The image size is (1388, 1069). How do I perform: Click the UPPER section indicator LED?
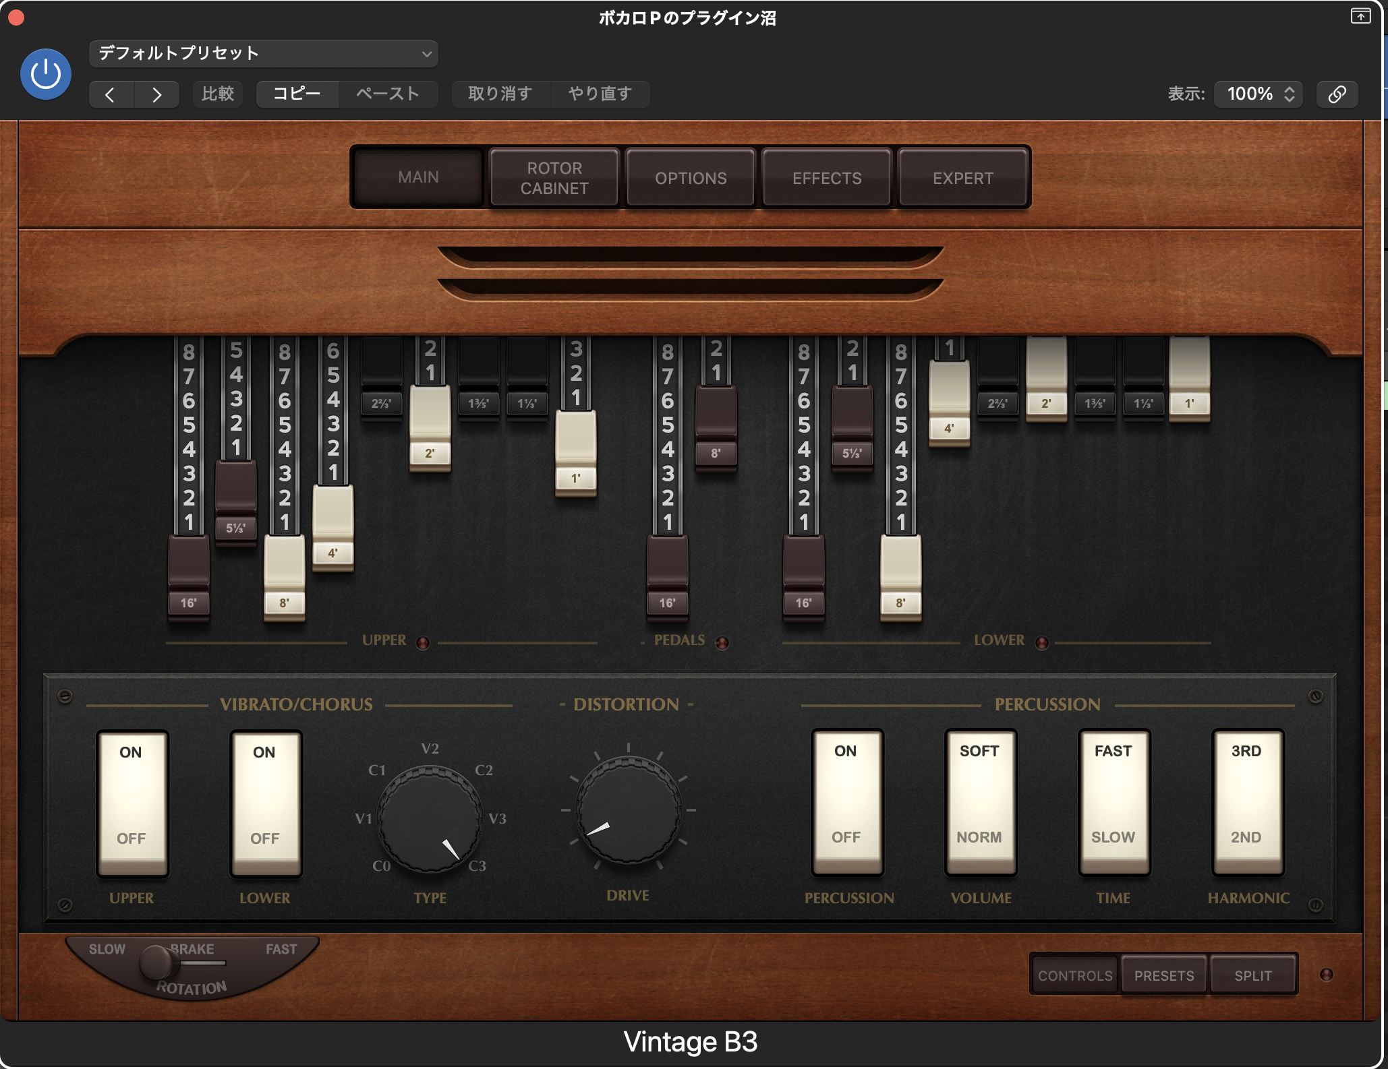tap(423, 642)
